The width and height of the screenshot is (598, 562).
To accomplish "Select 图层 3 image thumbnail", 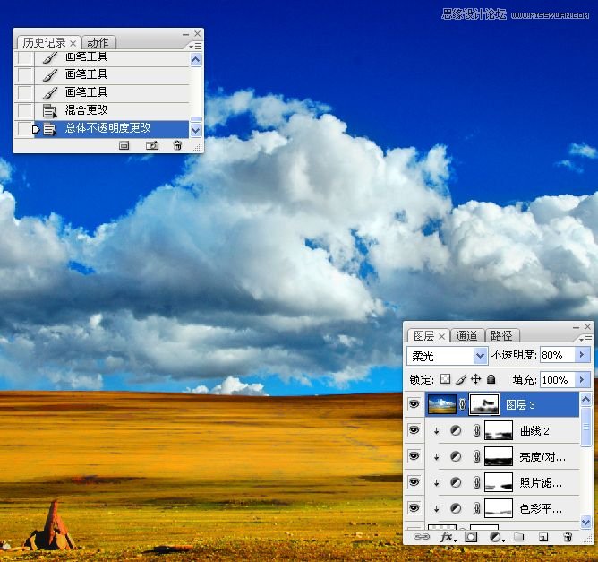I will pos(442,404).
